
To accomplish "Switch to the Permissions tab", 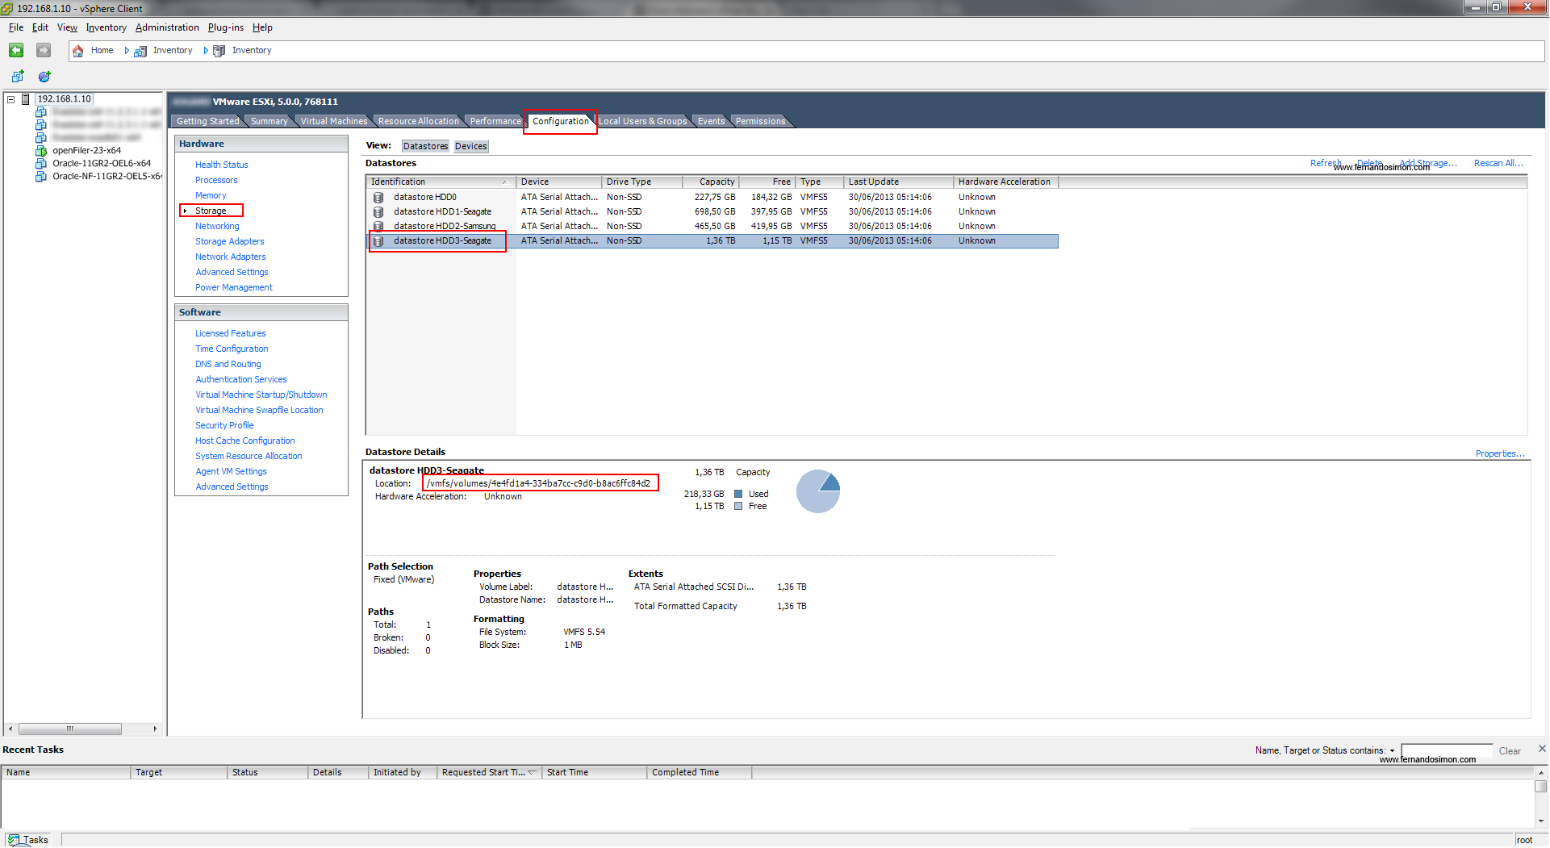I will [x=760, y=122].
